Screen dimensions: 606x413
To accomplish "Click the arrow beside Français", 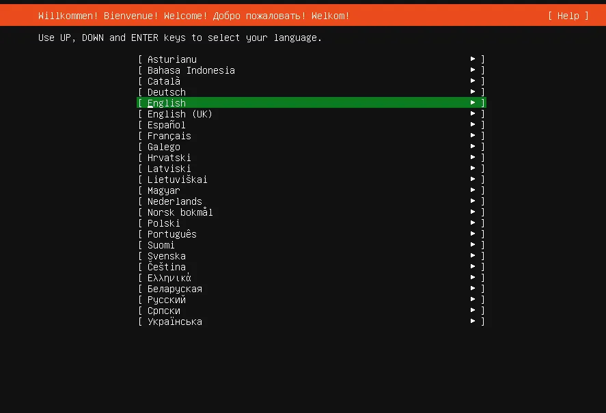I will 473,136.
